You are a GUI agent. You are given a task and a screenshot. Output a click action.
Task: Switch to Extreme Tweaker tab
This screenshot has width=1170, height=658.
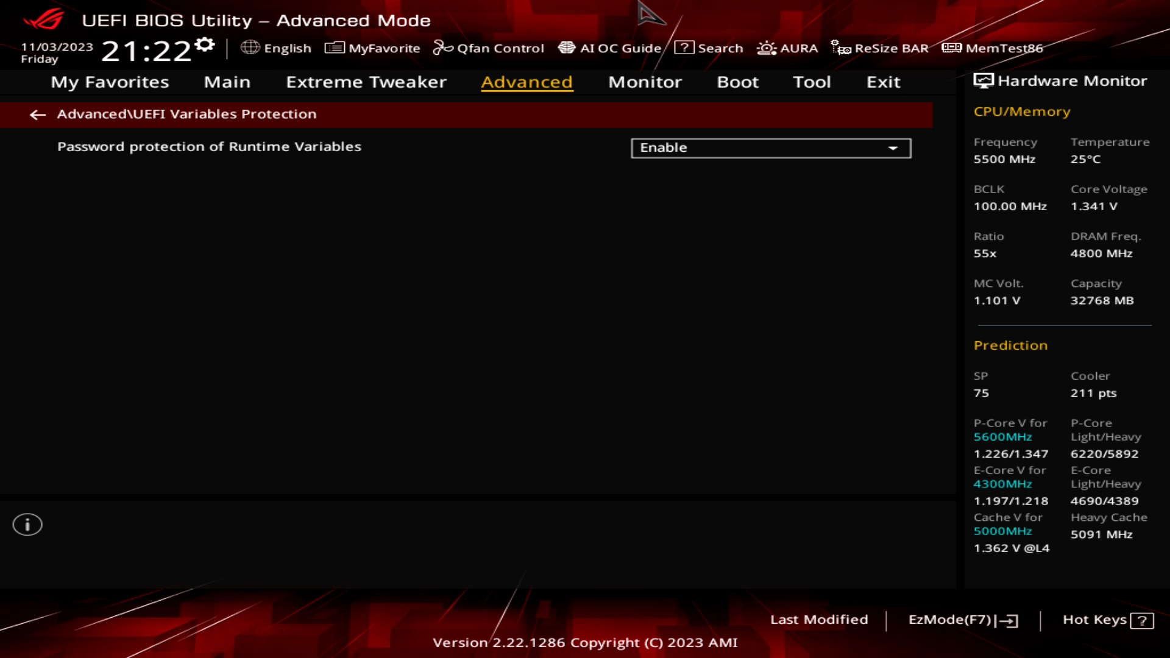click(x=366, y=81)
